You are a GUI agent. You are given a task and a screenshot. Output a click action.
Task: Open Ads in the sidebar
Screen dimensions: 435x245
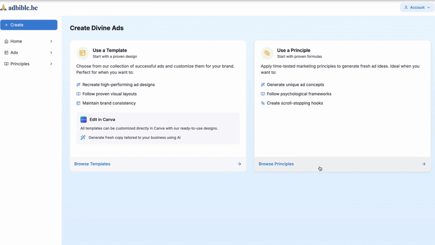point(29,52)
